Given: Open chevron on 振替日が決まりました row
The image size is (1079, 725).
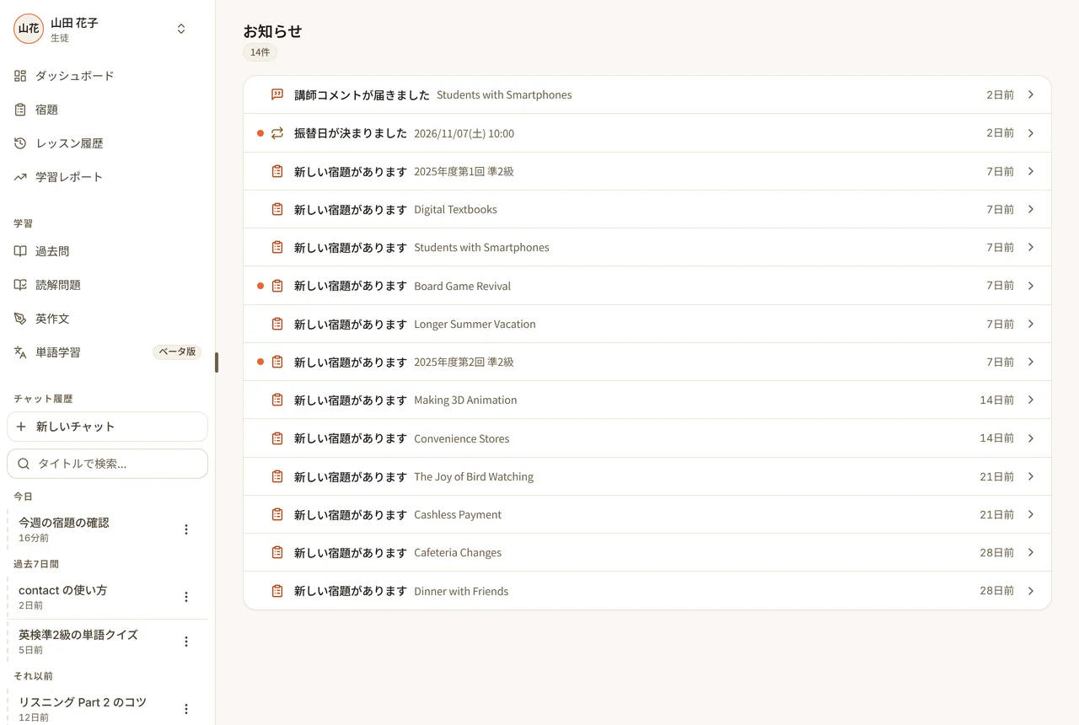Looking at the screenshot, I should pos(1031,133).
